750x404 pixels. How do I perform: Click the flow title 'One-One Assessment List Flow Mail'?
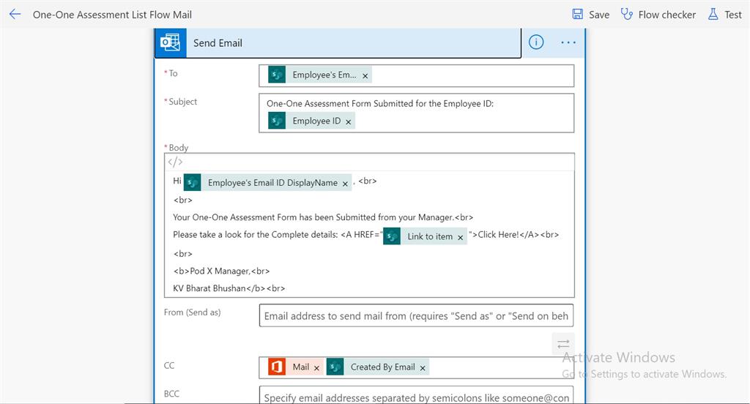tap(112, 15)
